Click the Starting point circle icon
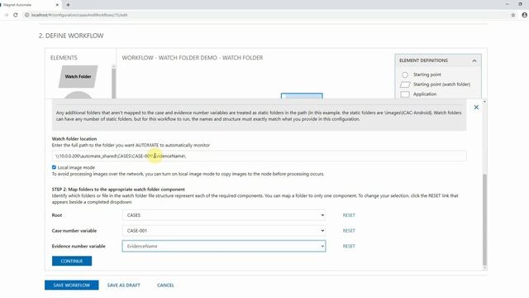This screenshot has width=529, height=298. (405, 74)
